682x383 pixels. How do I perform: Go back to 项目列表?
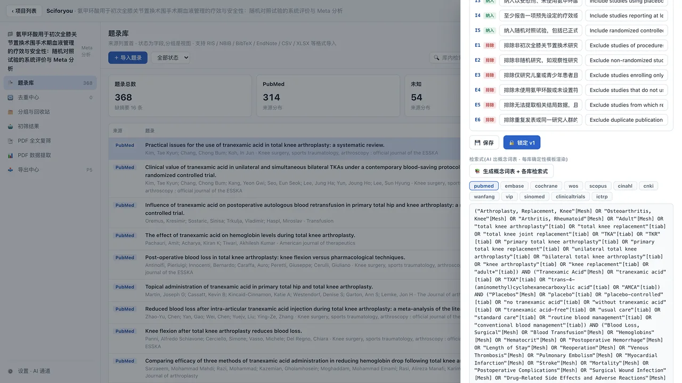[24, 11]
